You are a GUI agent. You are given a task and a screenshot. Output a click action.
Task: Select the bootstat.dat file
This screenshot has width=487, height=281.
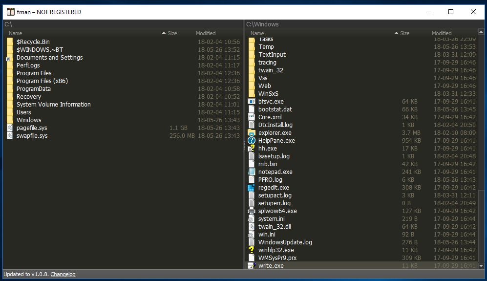point(362,109)
